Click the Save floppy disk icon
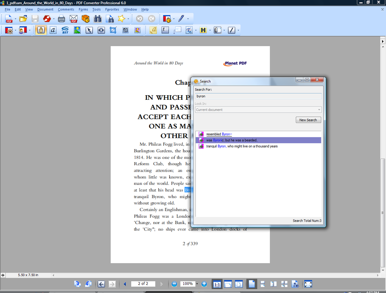Viewport: 386px width, 293px height. [35, 19]
